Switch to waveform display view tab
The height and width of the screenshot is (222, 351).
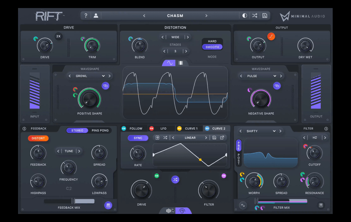pyautogui.click(x=169, y=63)
